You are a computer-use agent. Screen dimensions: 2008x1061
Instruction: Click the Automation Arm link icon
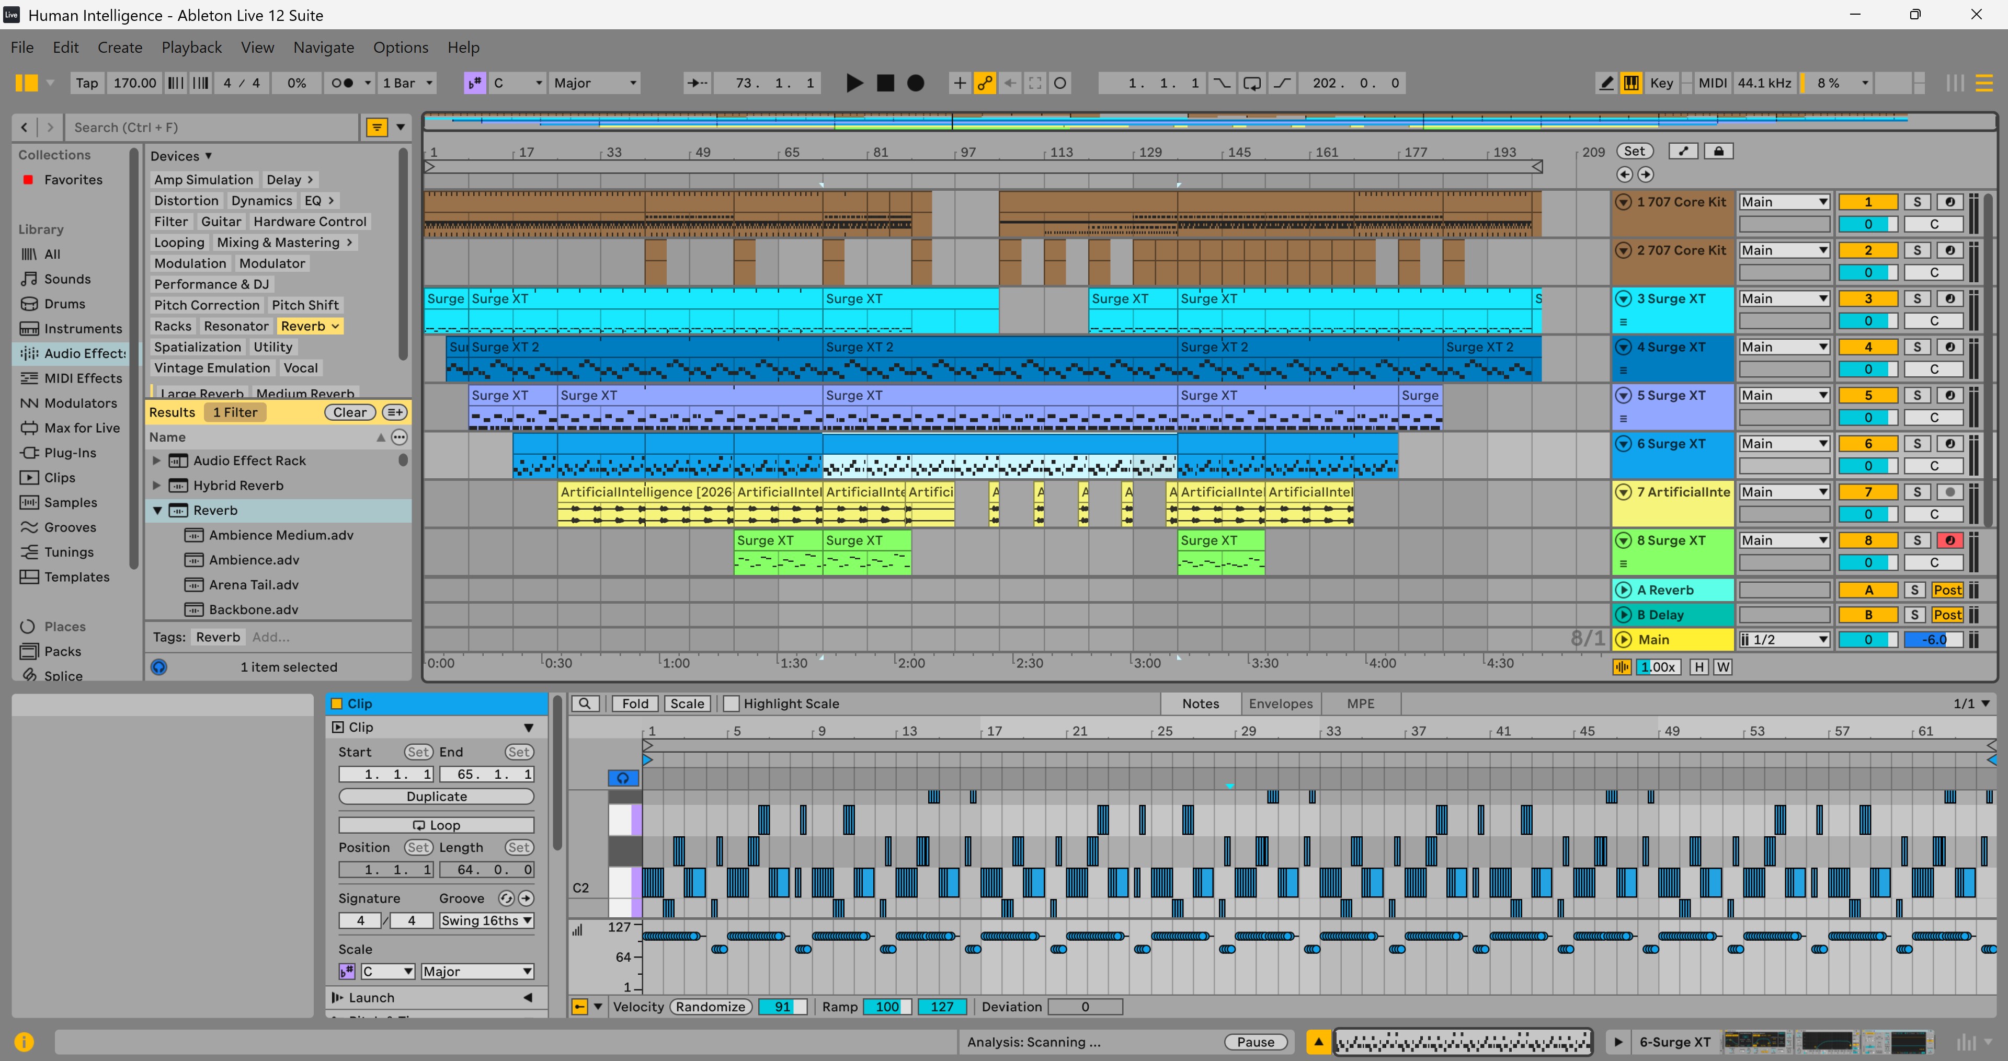985,83
